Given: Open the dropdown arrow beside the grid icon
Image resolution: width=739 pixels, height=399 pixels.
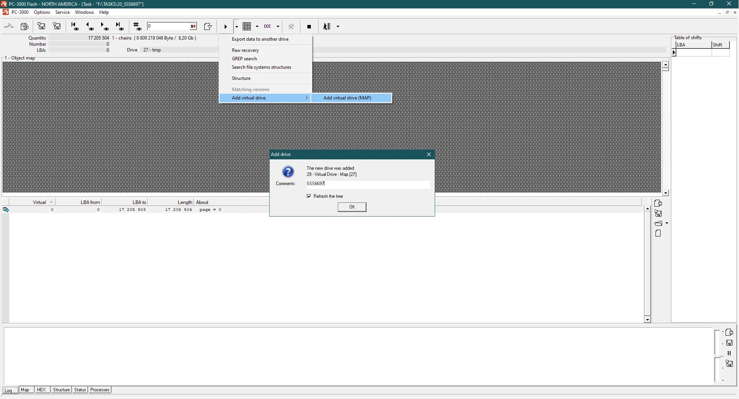Looking at the screenshot, I should [257, 26].
